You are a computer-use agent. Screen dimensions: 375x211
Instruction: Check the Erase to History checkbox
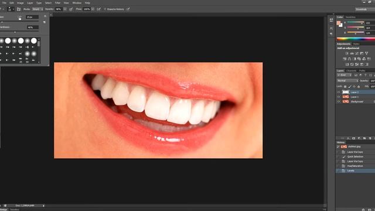click(105, 9)
